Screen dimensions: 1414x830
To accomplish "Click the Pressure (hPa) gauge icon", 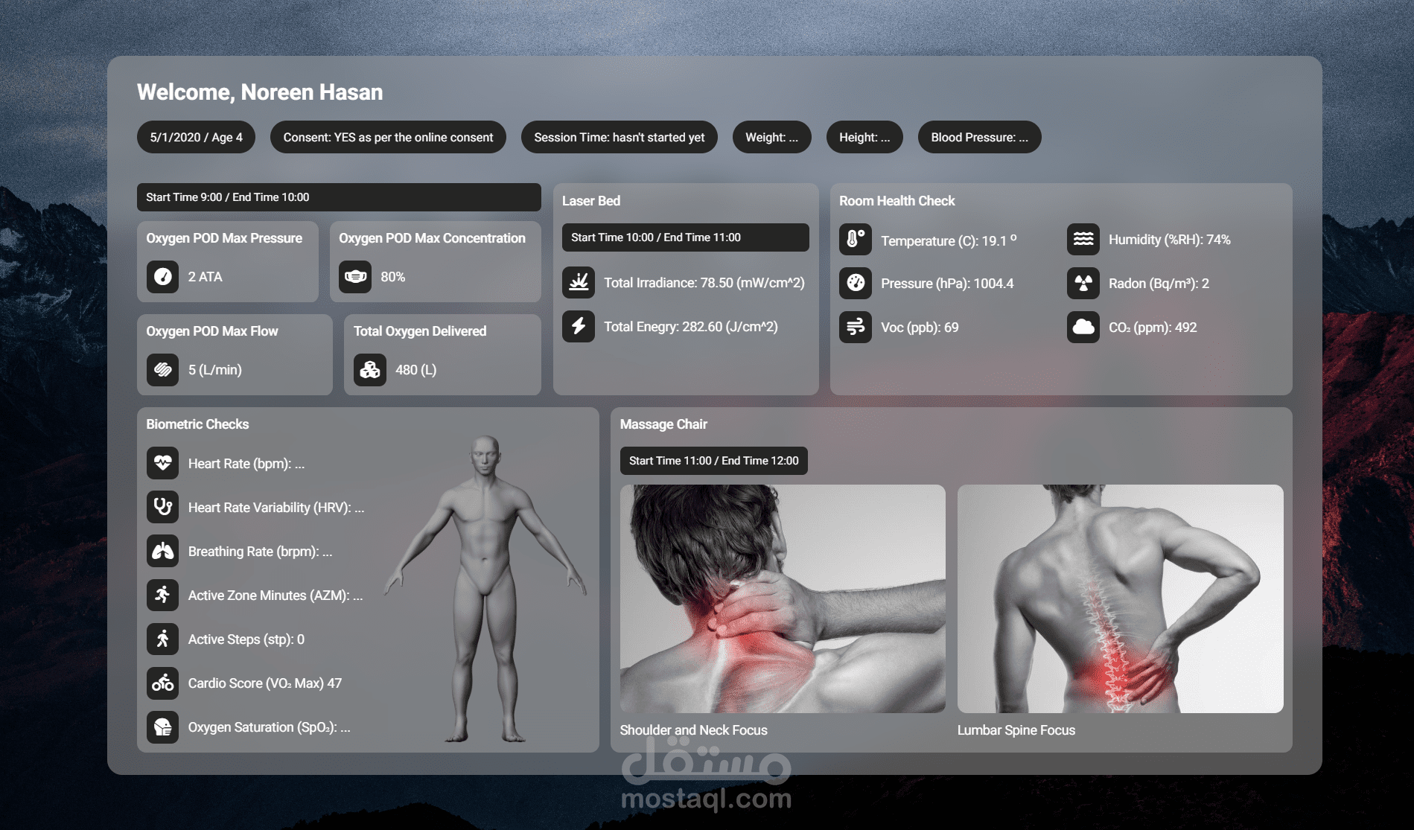I will (856, 284).
